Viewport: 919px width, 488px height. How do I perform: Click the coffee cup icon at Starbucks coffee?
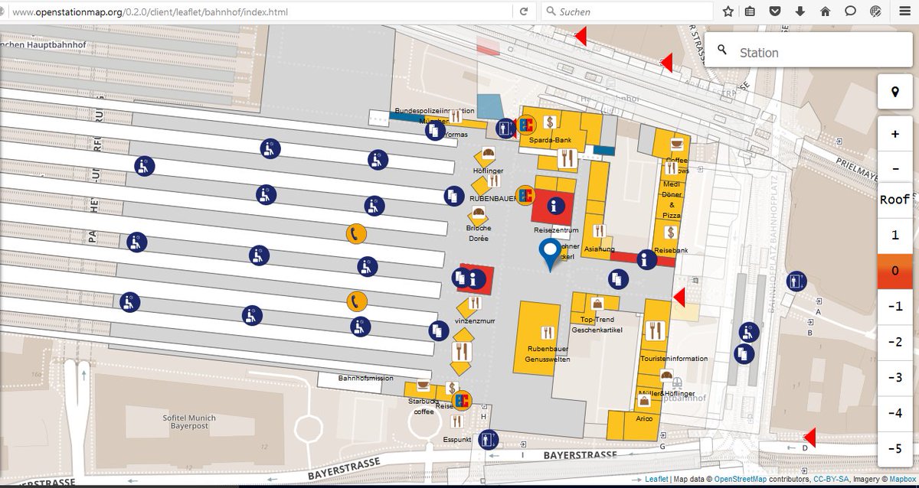coord(422,386)
